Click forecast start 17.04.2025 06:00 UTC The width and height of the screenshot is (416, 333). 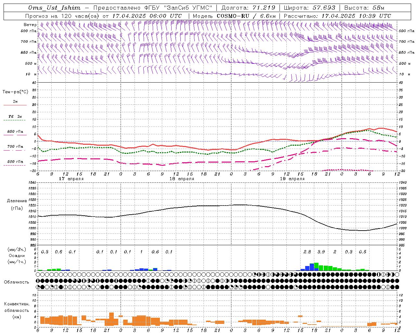click(147, 16)
